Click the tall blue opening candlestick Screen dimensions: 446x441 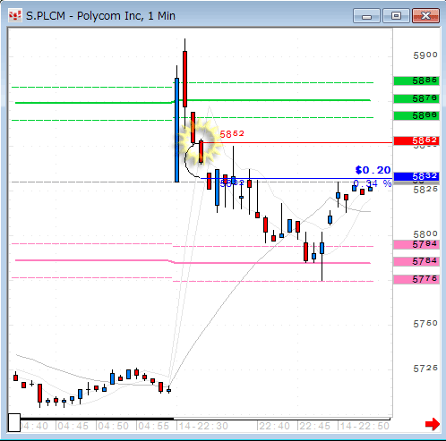point(176,130)
